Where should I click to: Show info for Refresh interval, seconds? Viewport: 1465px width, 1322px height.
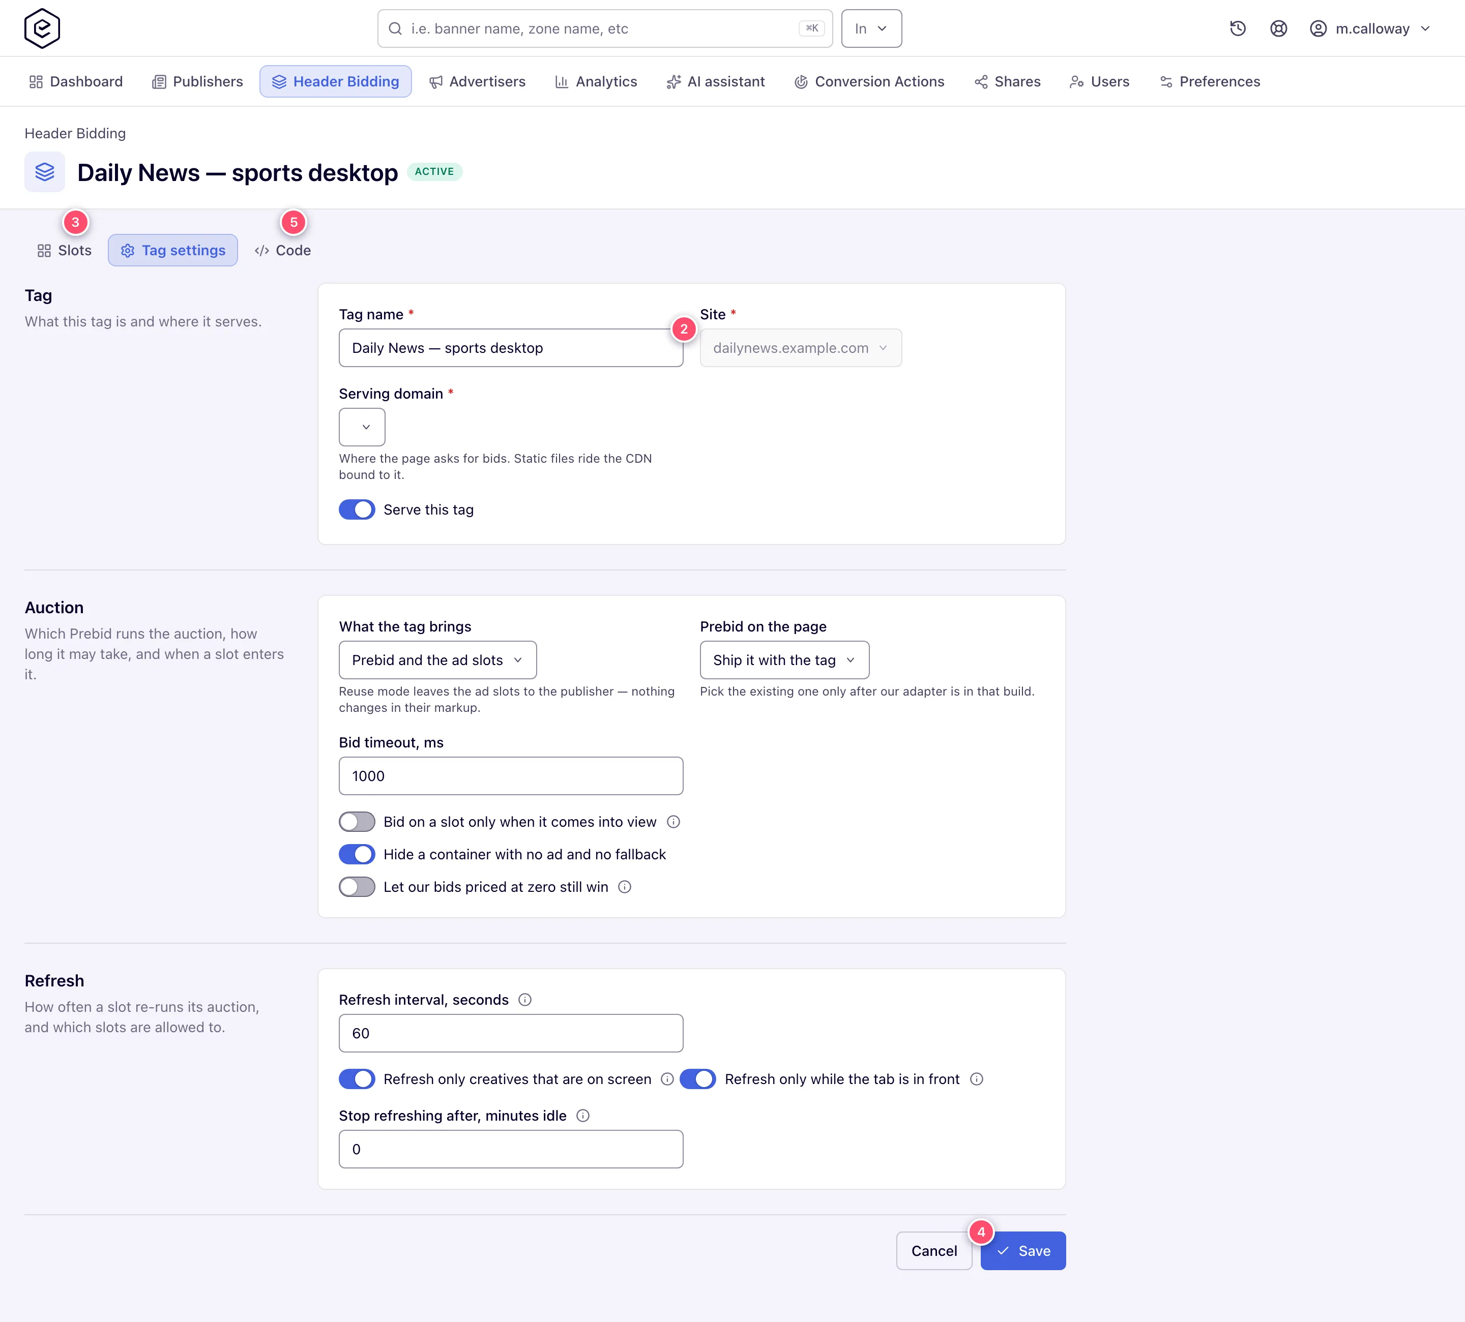point(524,1000)
